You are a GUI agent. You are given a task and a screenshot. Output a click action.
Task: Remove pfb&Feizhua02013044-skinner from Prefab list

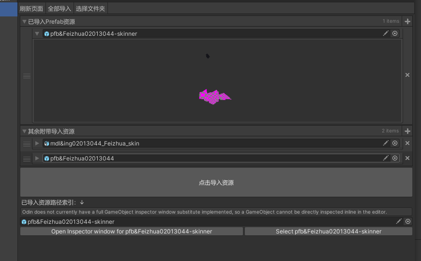click(x=407, y=75)
